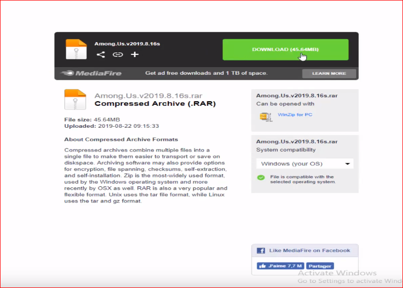Screen dimensions: 403x288
Task: Click the File size: 45.64MB text
Action: (x=92, y=120)
